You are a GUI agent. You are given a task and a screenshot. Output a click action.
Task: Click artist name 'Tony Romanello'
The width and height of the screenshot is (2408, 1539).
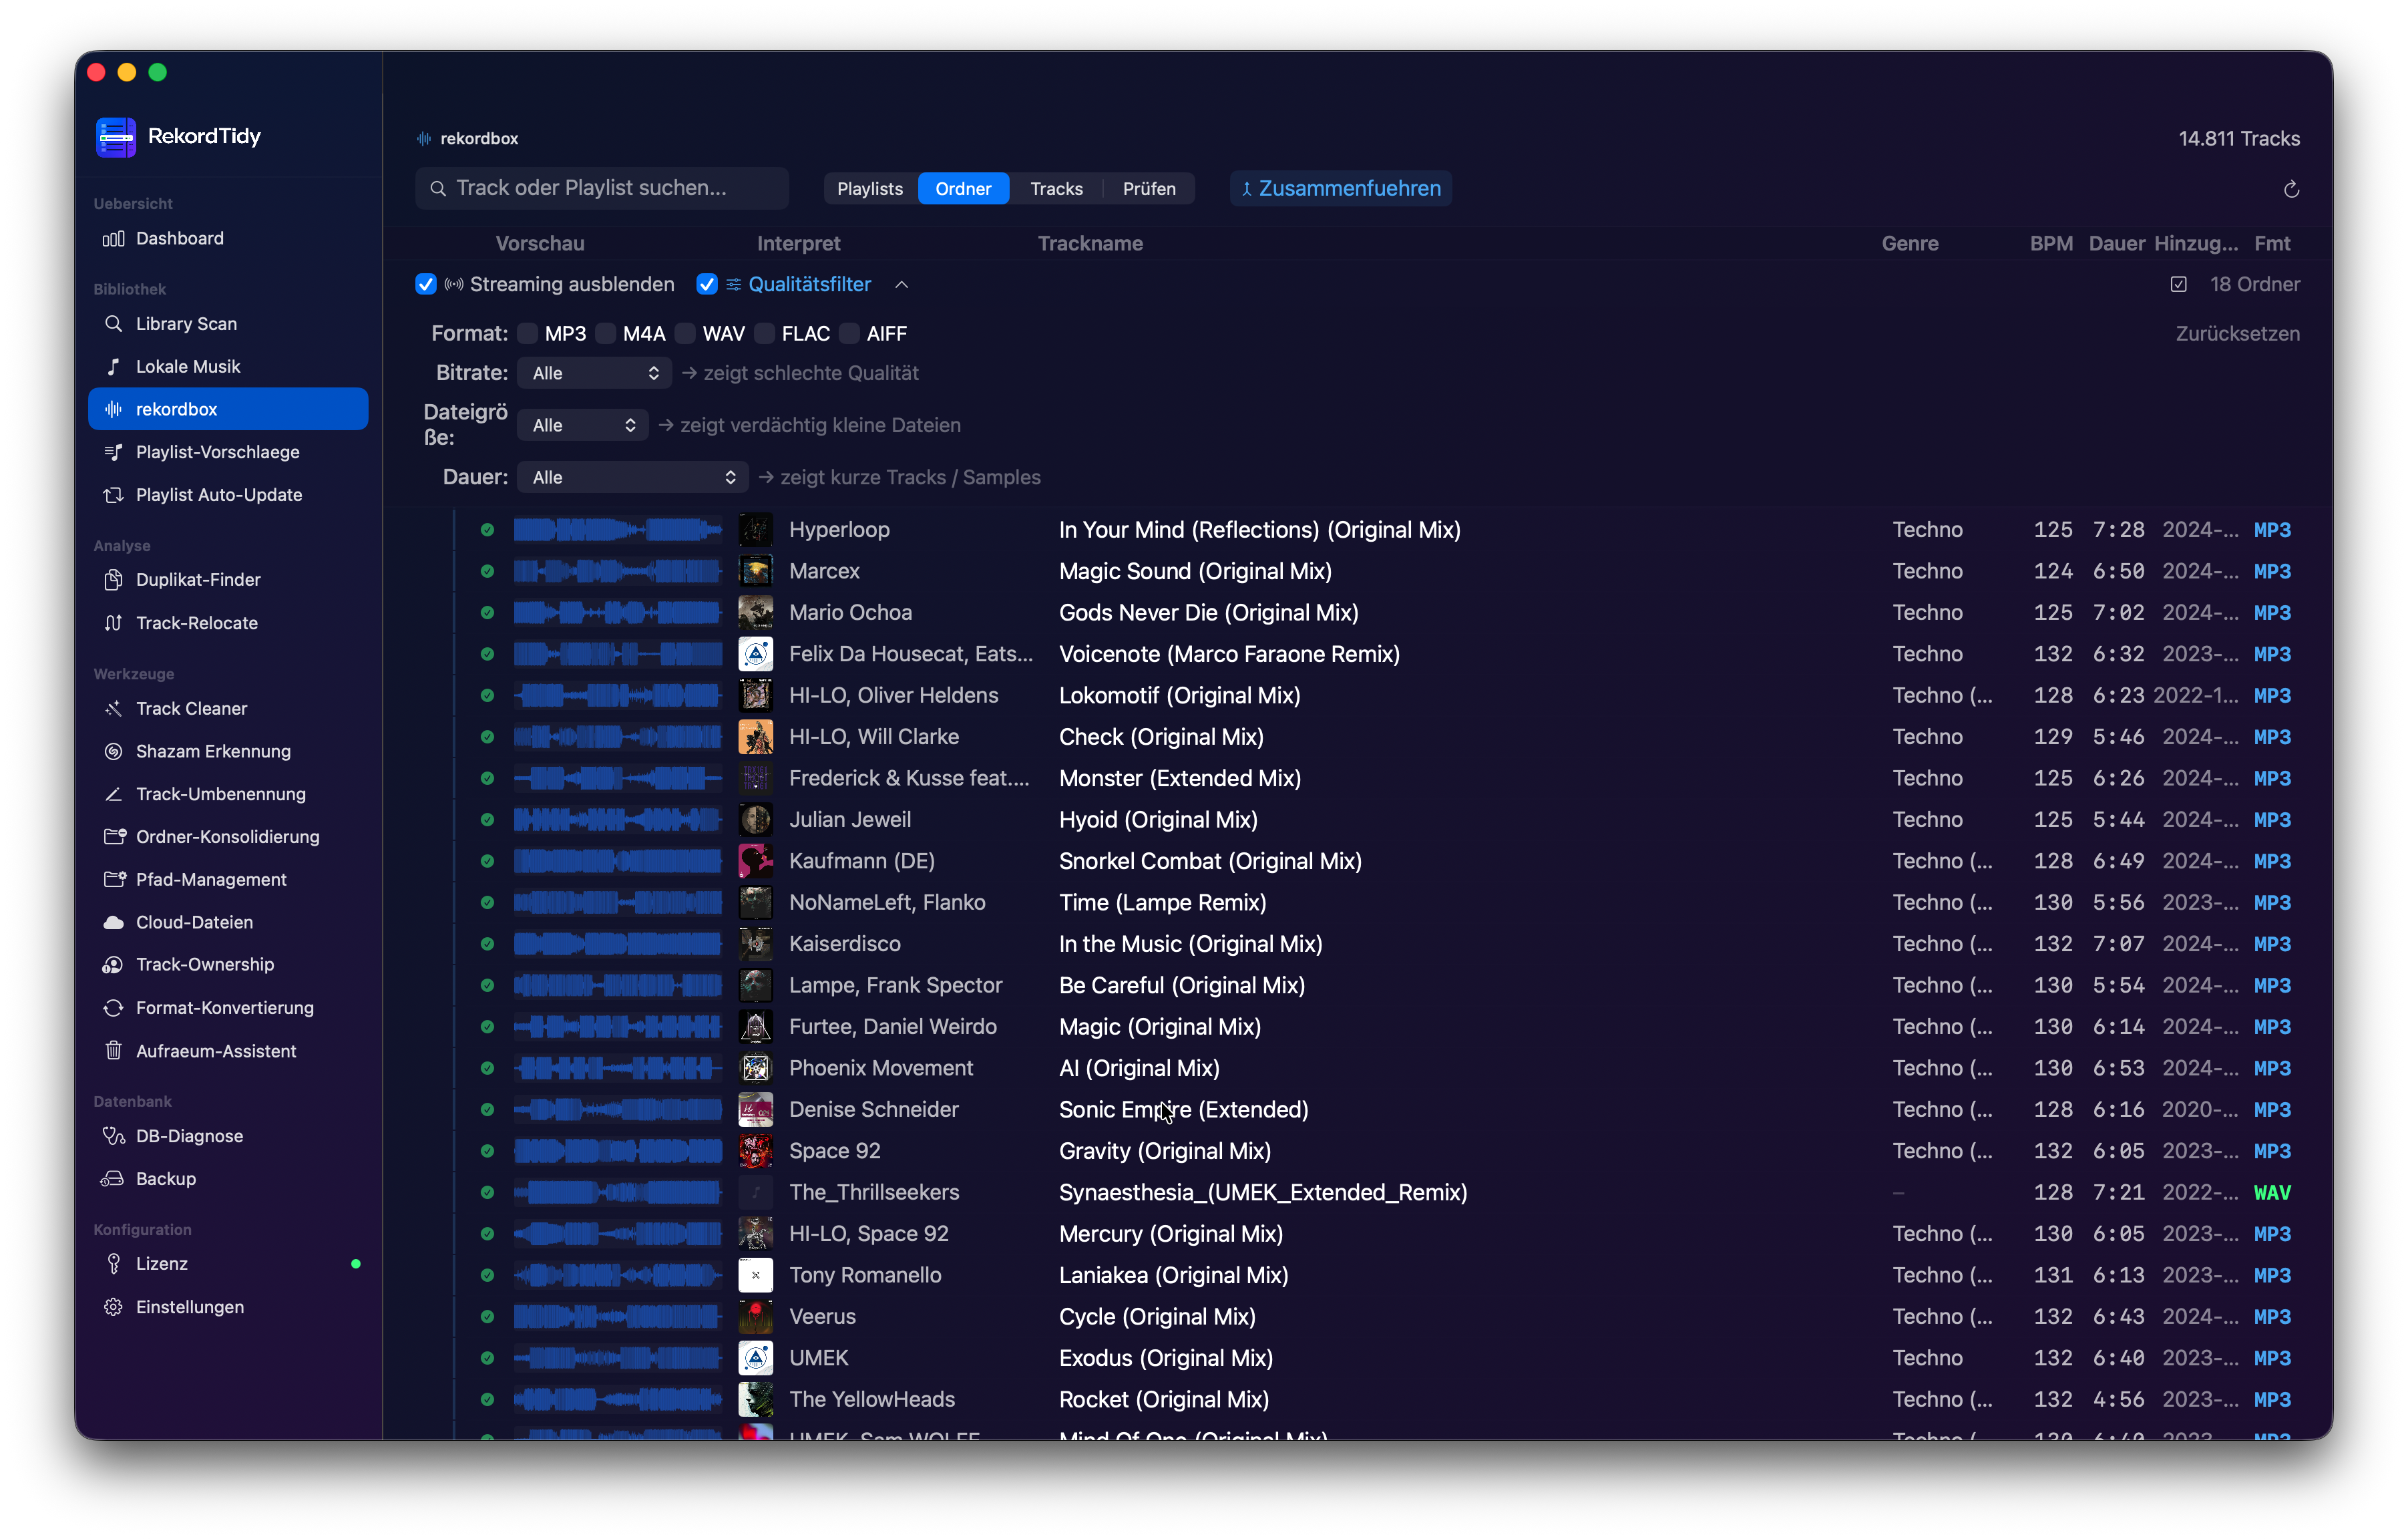tap(865, 1276)
